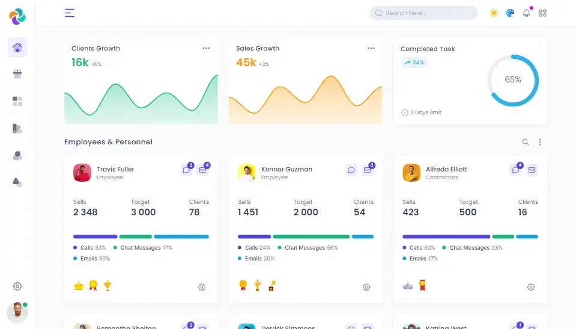Open Alfredo Elliott card settings gear
576x329 pixels.
click(531, 287)
